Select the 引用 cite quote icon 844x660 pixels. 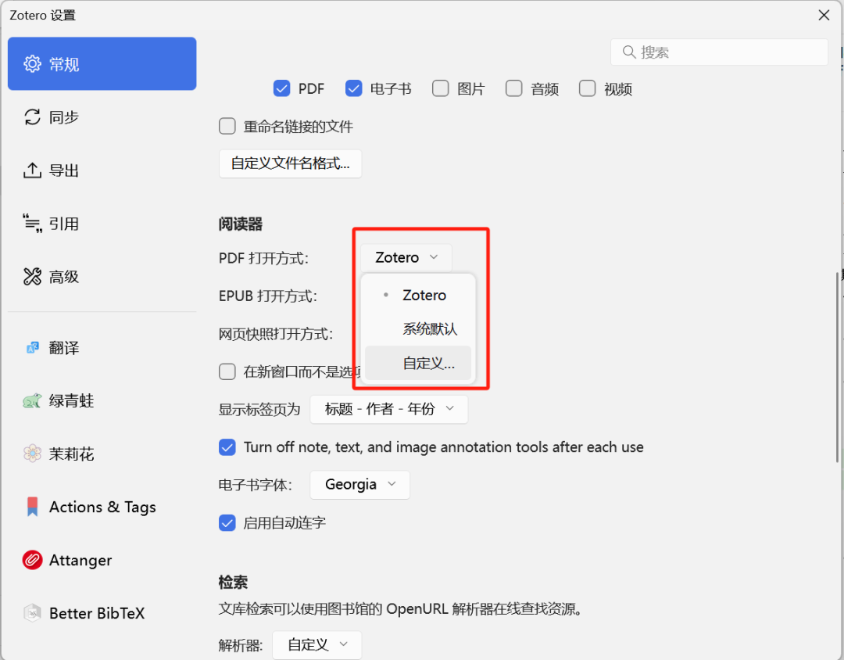coord(32,224)
